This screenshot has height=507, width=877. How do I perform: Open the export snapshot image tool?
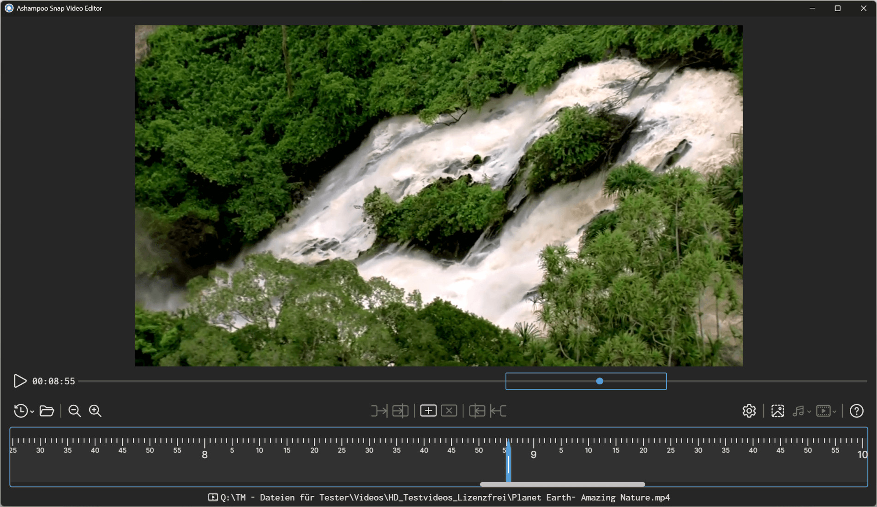(777, 411)
